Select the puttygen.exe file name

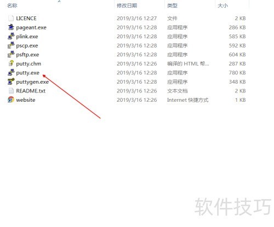[x=32, y=82]
